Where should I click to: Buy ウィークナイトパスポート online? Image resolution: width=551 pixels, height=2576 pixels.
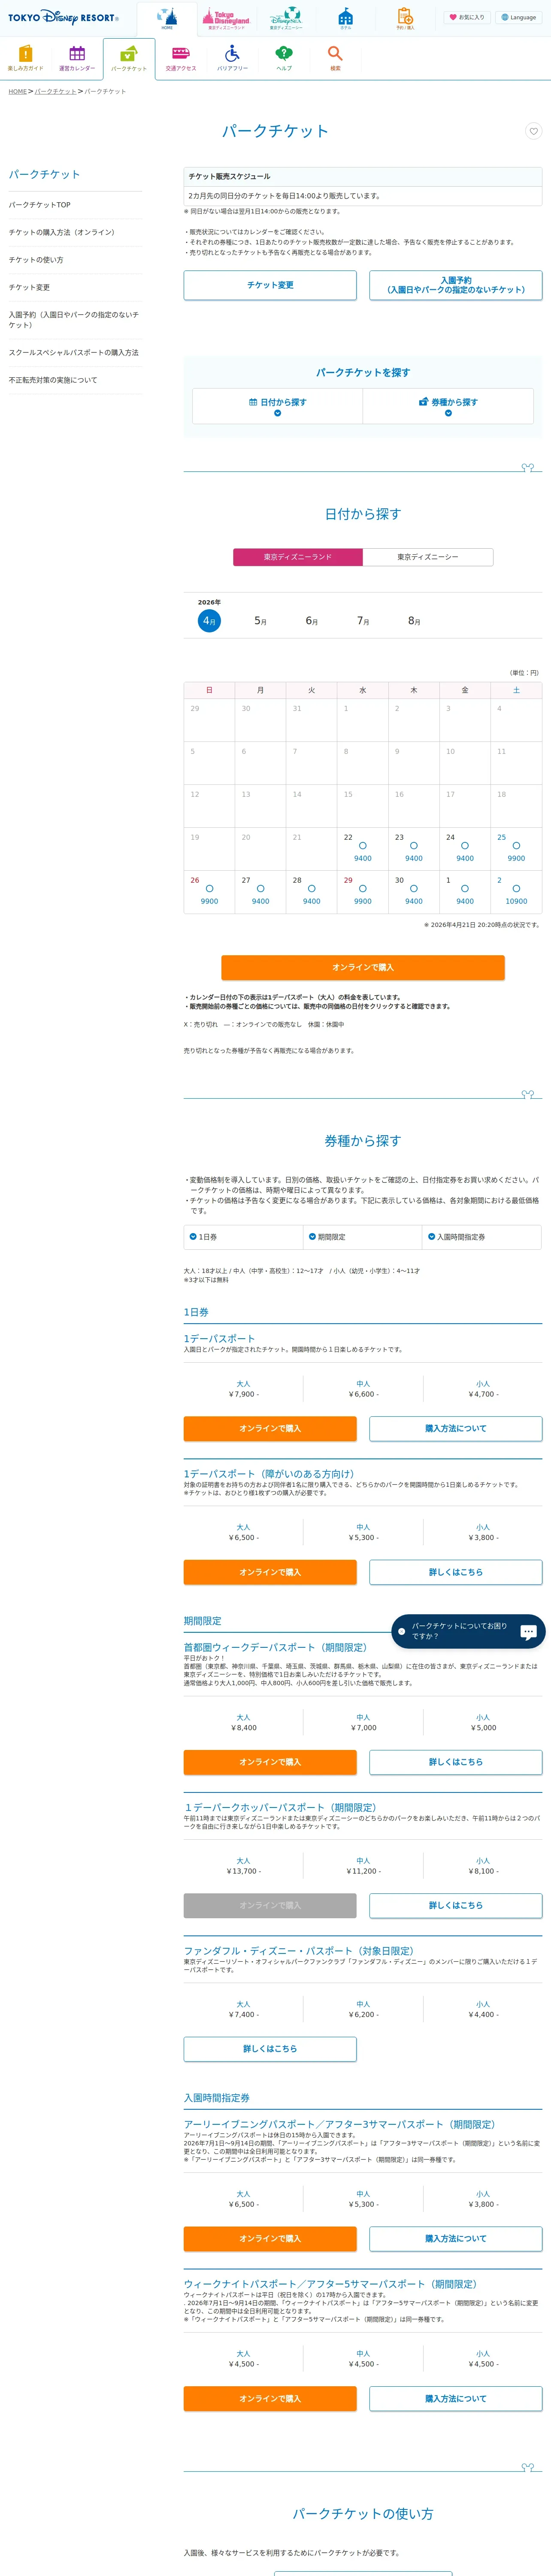[x=270, y=2399]
